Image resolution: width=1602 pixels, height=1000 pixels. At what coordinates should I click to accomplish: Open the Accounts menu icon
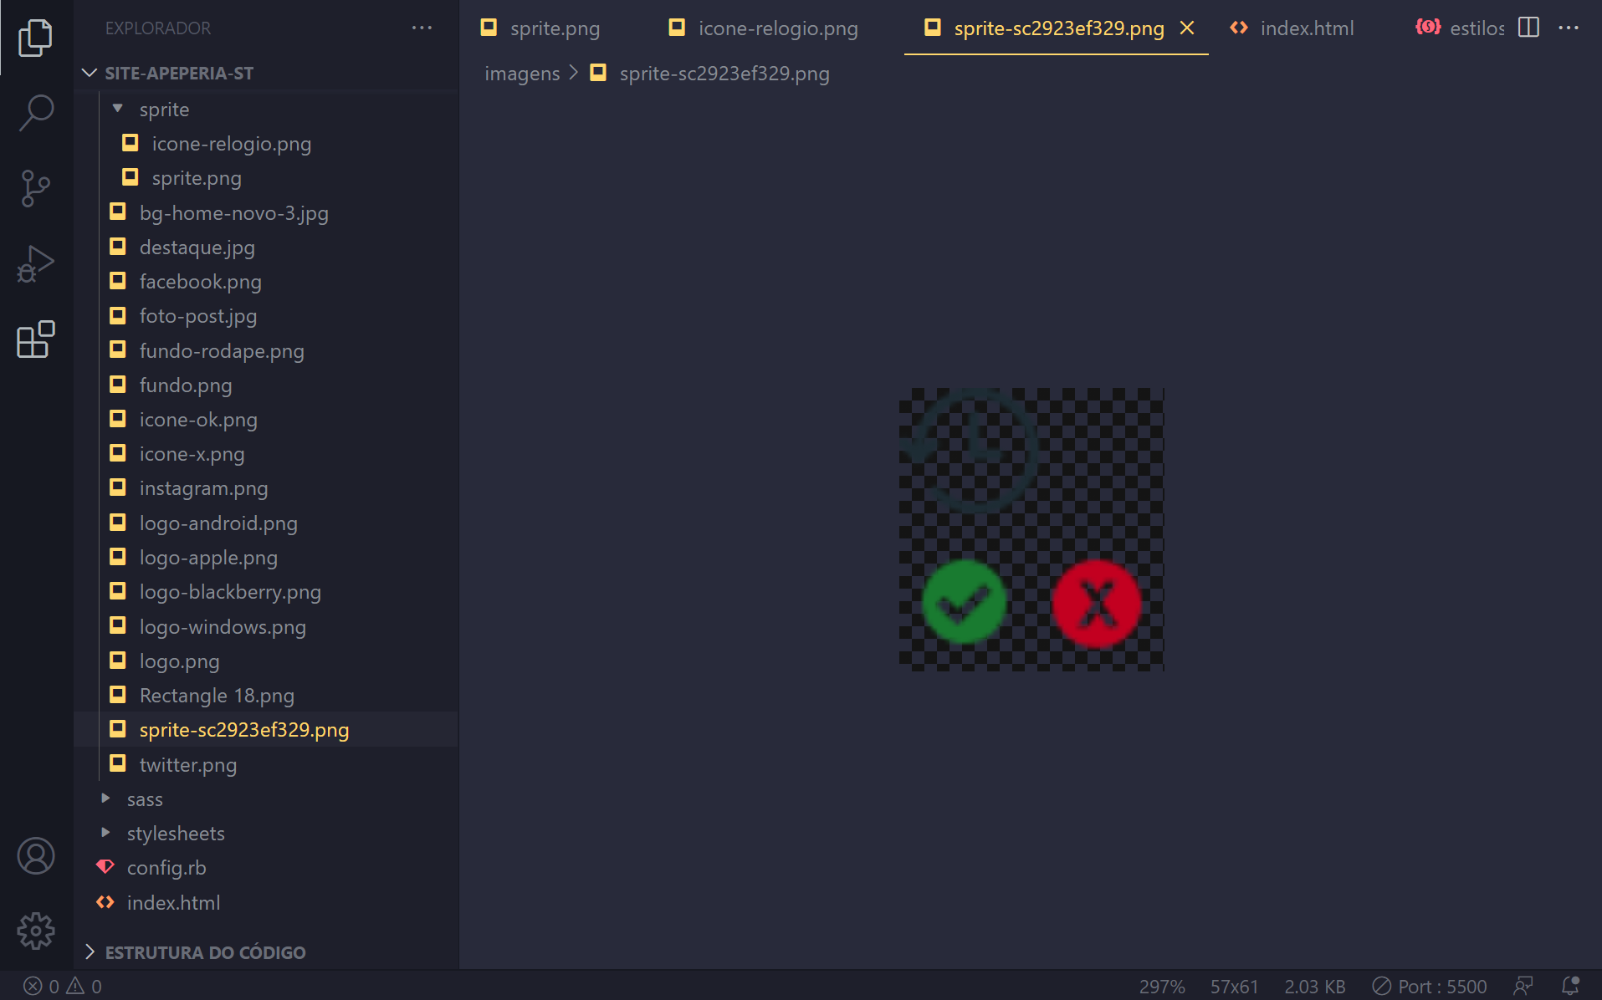pos(36,855)
